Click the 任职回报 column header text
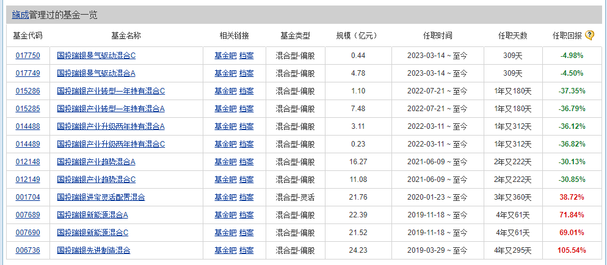The image size is (607, 265). tap(567, 35)
